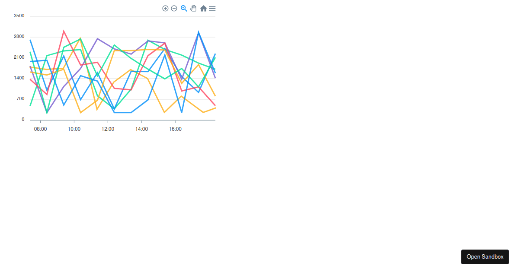Screen dimensions: 519x272
Task: Click the 2800 y-axis gridline label
Action: point(19,36)
